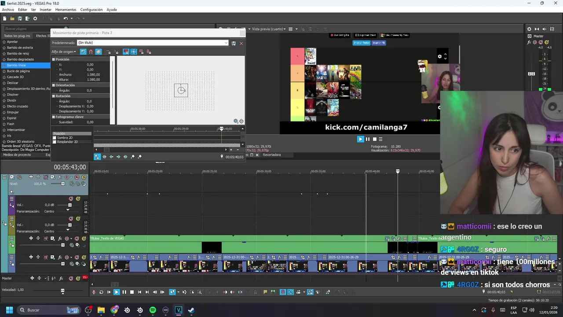The image size is (563, 317).
Task: Click delete keyframe diamond-minus button
Action: [140, 157]
